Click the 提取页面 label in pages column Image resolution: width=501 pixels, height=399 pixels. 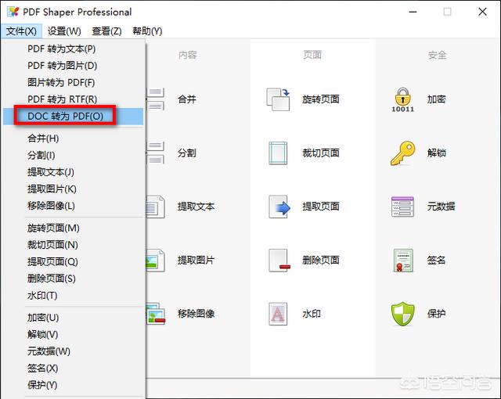(321, 207)
